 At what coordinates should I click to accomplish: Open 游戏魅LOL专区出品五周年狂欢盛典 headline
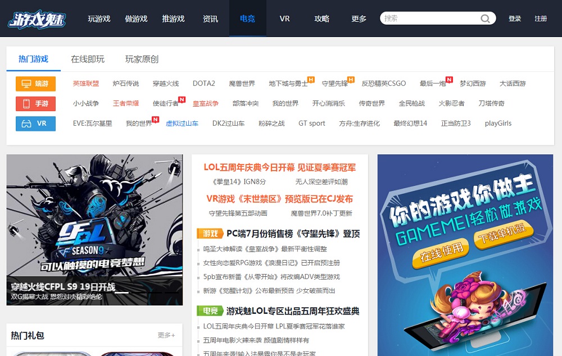293,311
